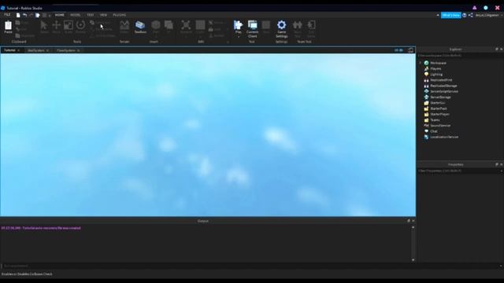Select Lighting in Explorer
The height and width of the screenshot is (283, 504).
(x=436, y=75)
